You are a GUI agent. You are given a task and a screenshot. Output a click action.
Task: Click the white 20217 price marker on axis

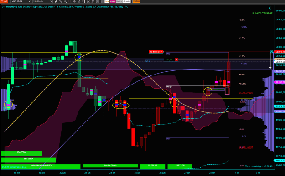[x=280, y=62]
